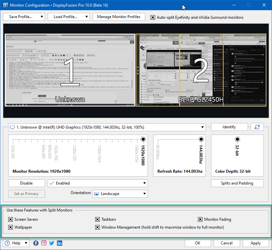Toggle the Monitor Fading checkbox
The height and width of the screenshot is (250, 272).
(x=200, y=219)
